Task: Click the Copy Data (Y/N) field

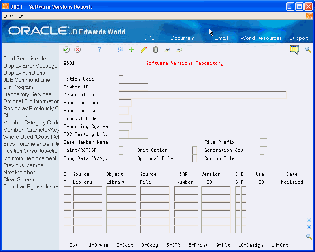Action: tap(121, 158)
